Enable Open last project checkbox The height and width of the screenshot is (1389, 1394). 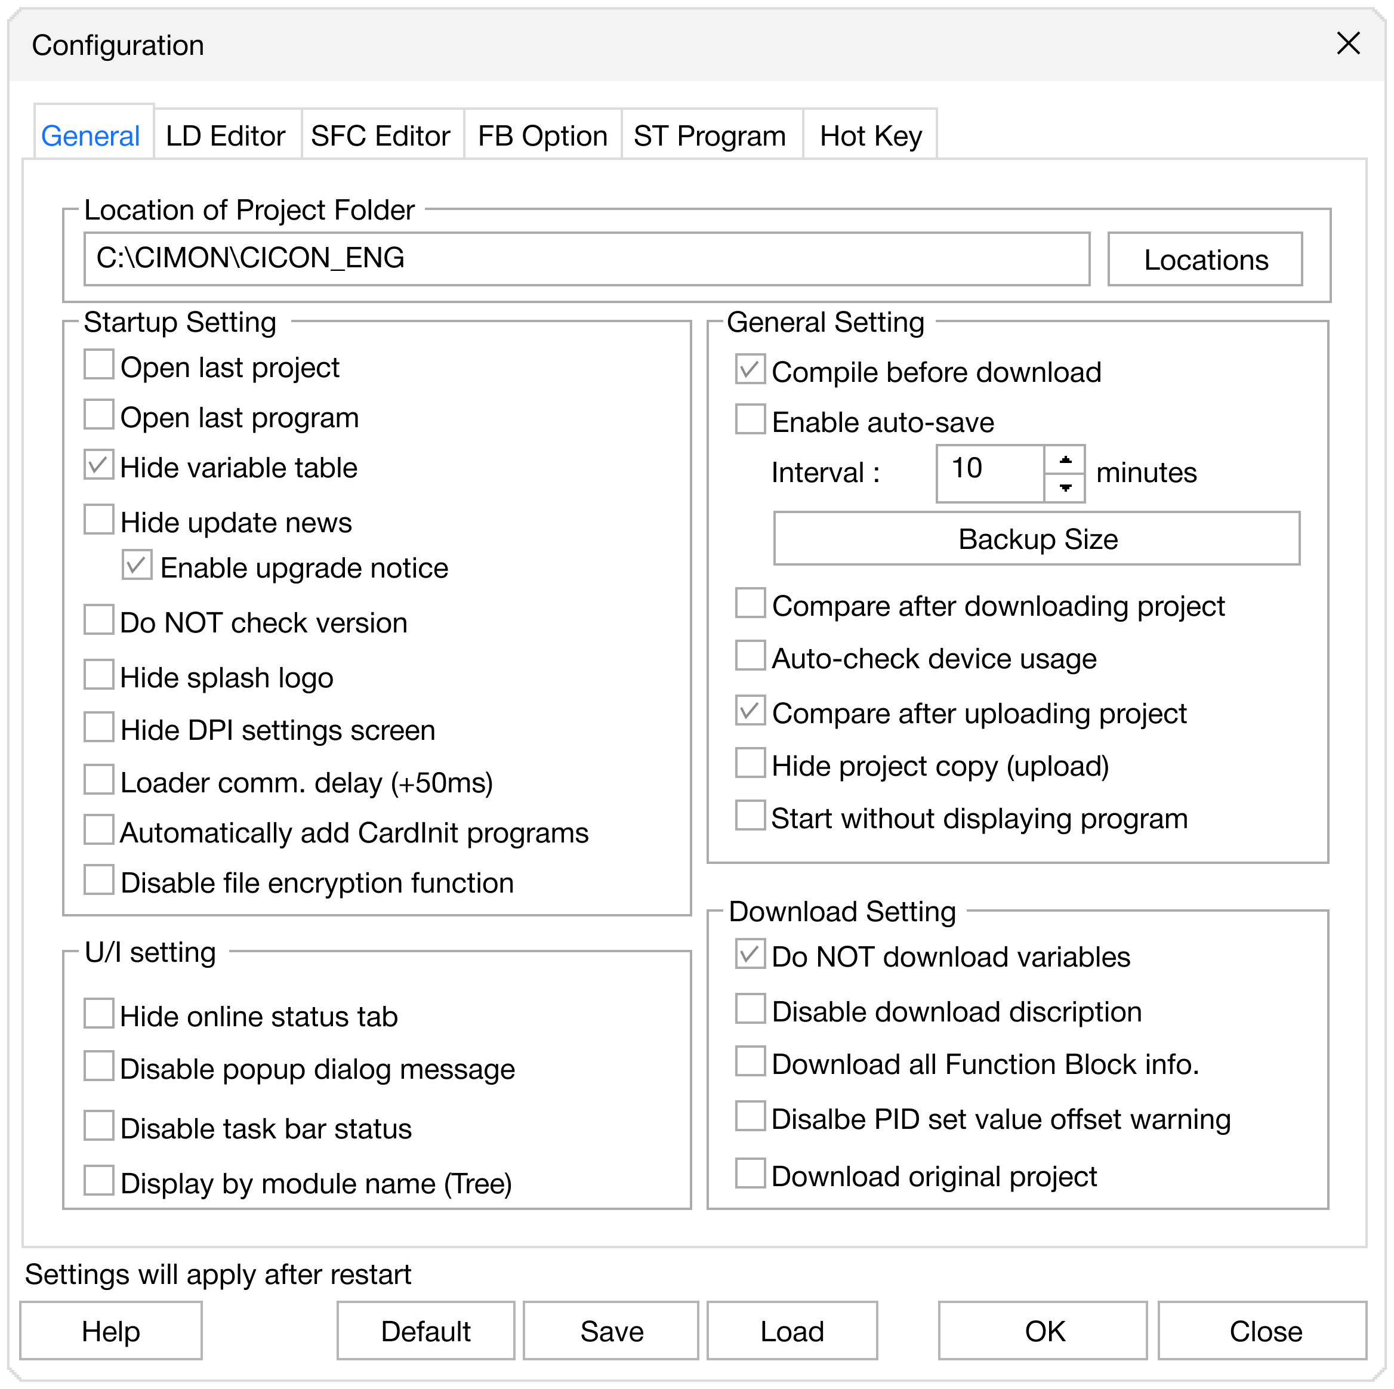point(99,365)
